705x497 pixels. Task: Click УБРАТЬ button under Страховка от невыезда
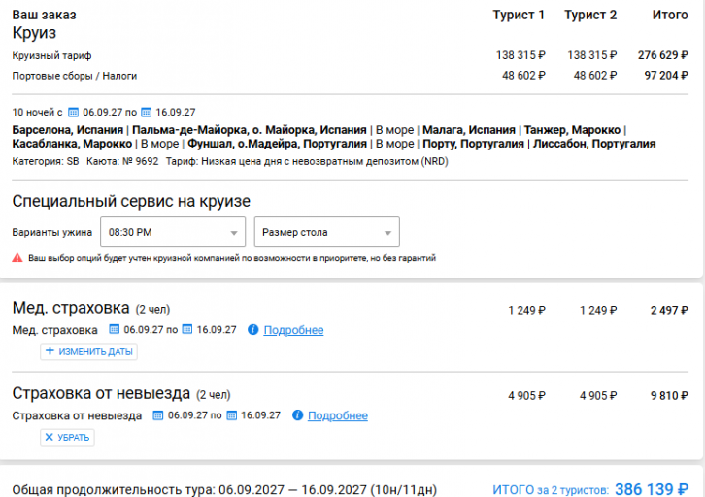(67, 437)
